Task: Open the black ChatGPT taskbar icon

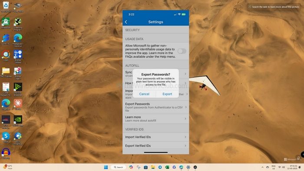Action: pyautogui.click(x=195, y=167)
